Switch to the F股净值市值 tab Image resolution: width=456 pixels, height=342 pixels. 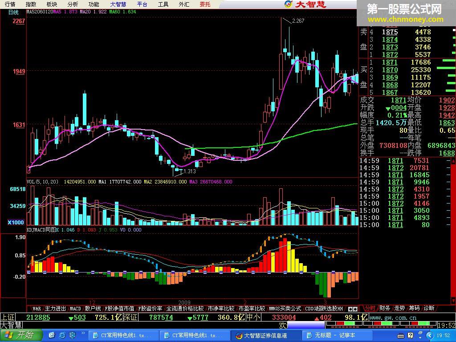119,309
